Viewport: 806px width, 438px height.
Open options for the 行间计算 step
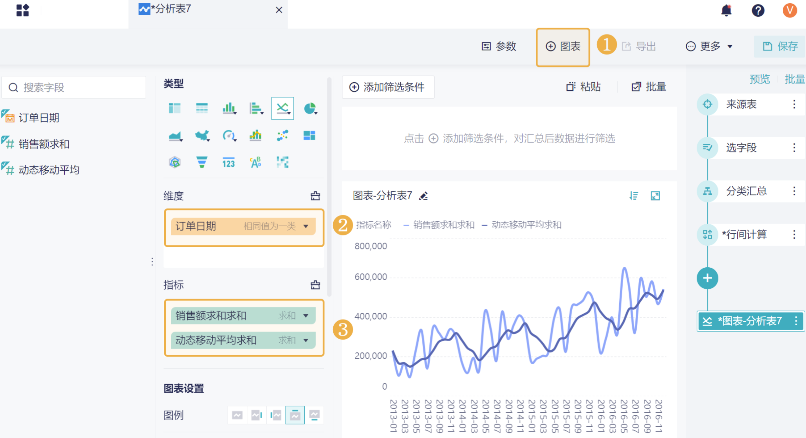(794, 234)
